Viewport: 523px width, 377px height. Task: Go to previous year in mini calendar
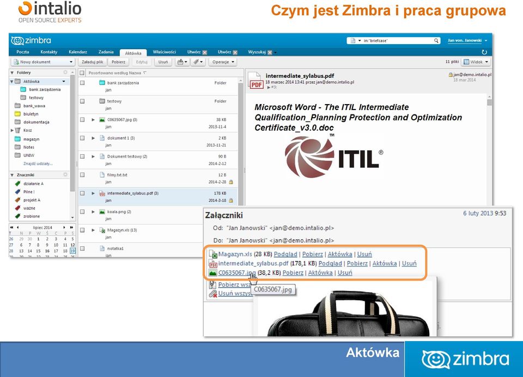tap(11, 227)
